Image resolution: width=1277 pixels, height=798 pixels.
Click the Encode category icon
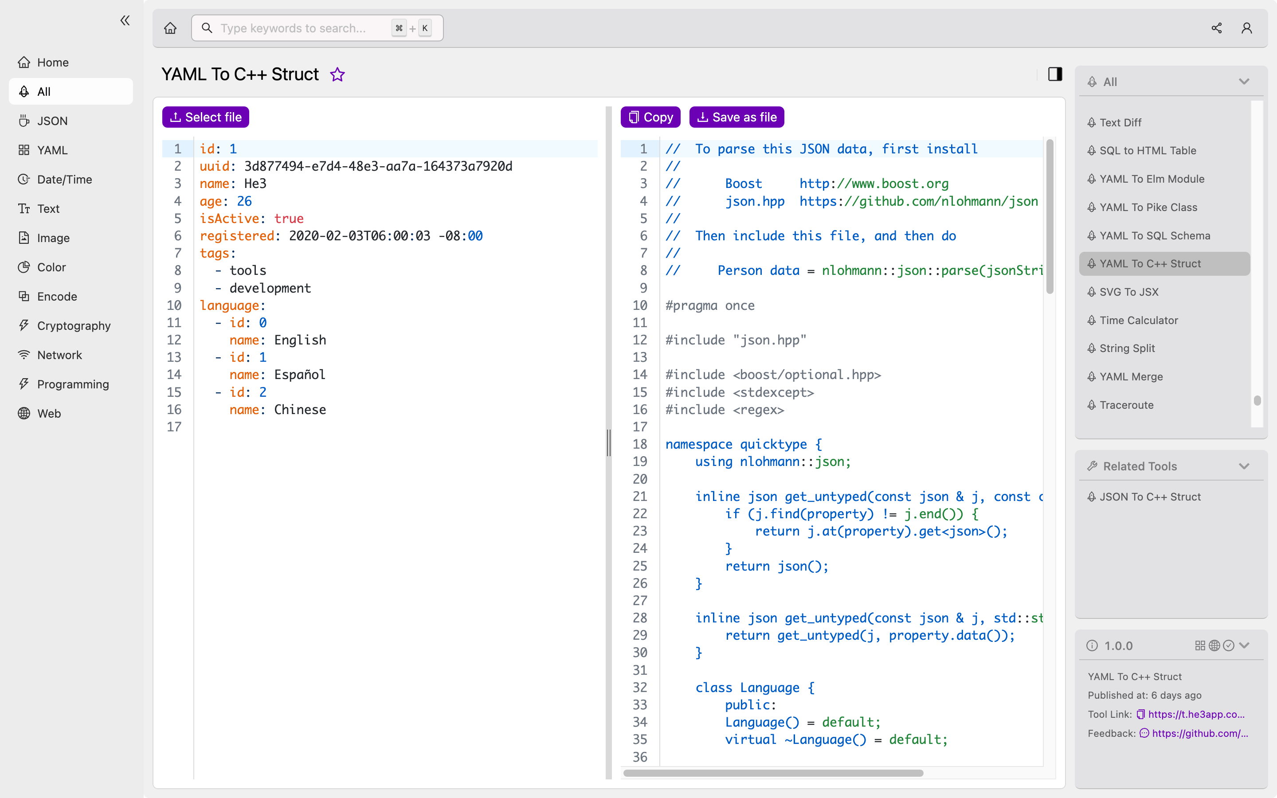[24, 297]
